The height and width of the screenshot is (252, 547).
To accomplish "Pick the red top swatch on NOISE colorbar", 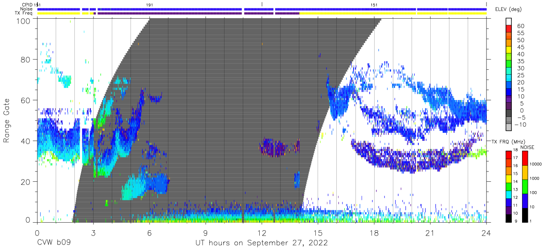I will (525, 158).
